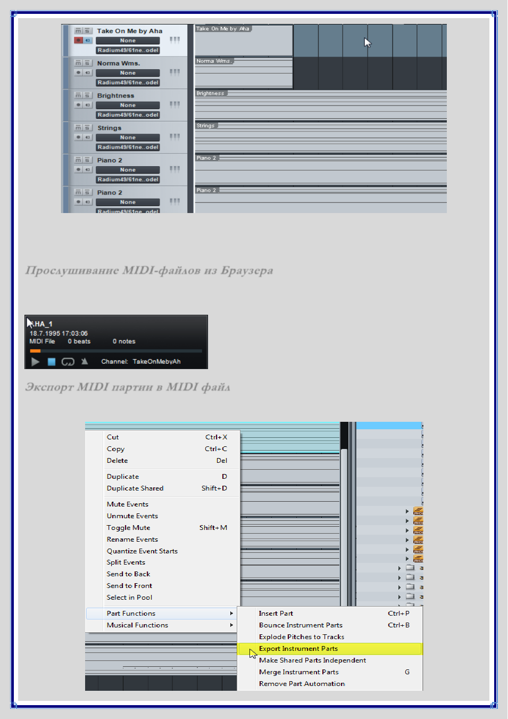
Task: Select the Norma Wms. clip in arrangement
Action: (244, 72)
